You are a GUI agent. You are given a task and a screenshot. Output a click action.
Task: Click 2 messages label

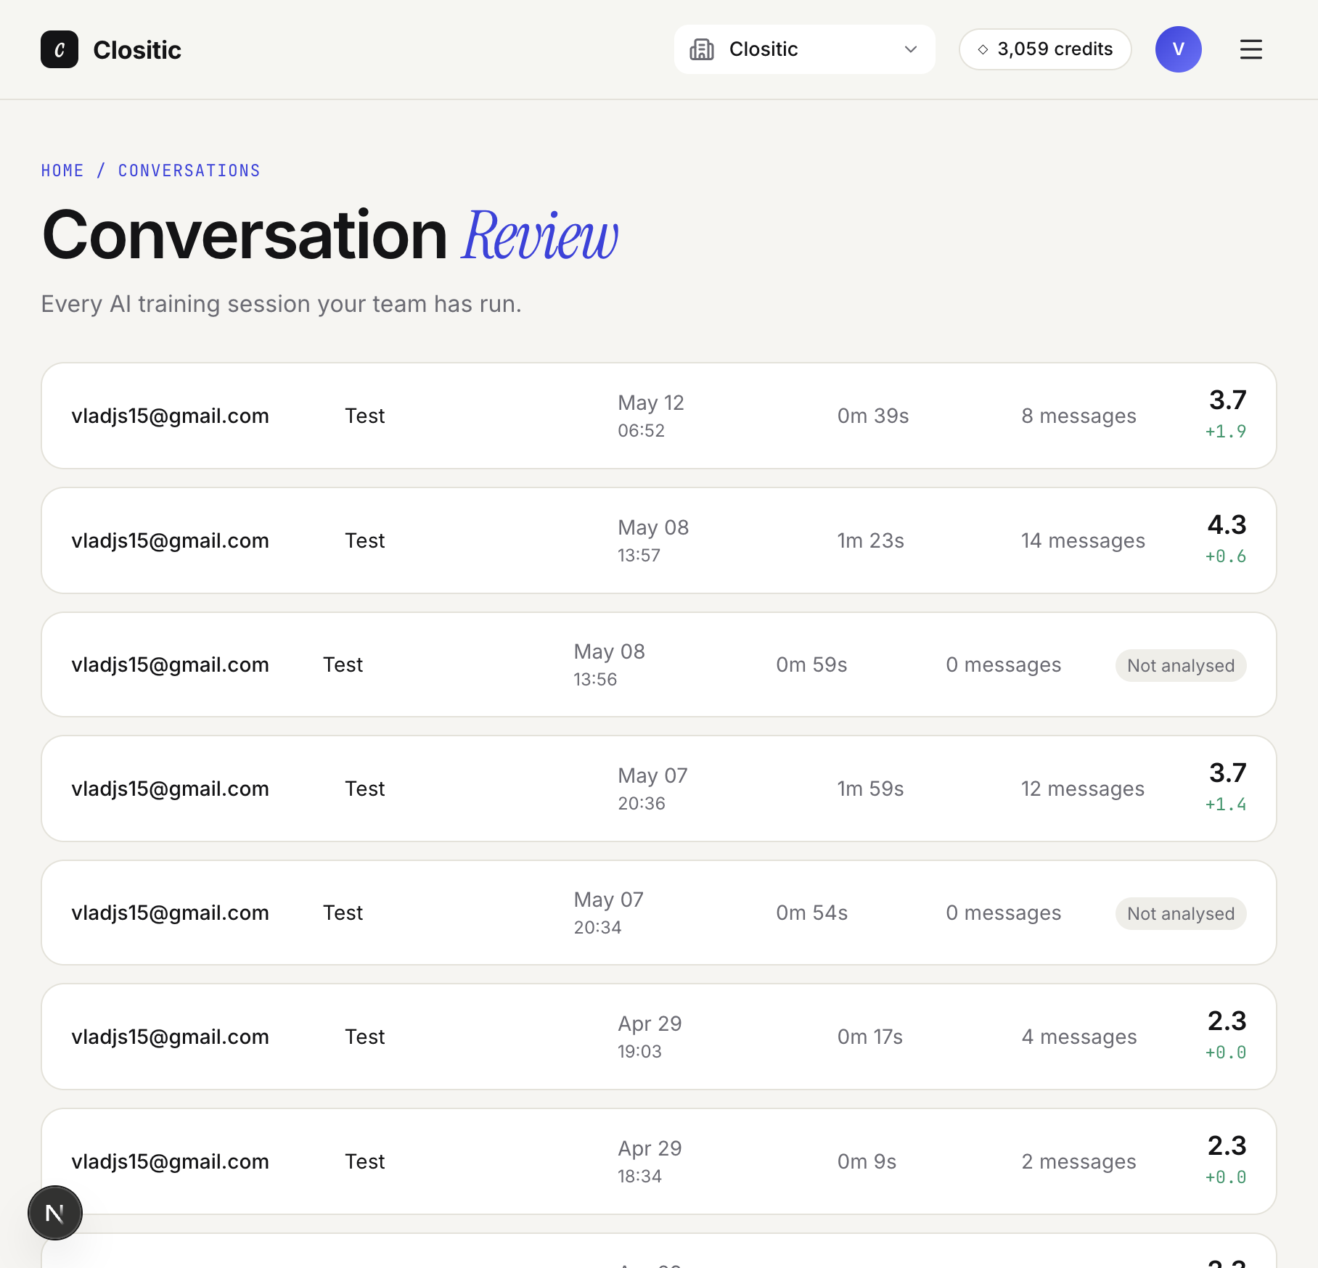click(x=1078, y=1161)
